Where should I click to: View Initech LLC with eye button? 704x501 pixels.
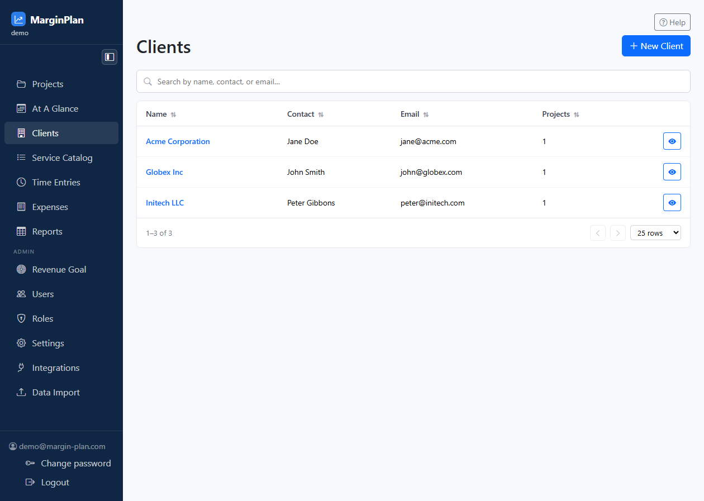[x=672, y=203]
